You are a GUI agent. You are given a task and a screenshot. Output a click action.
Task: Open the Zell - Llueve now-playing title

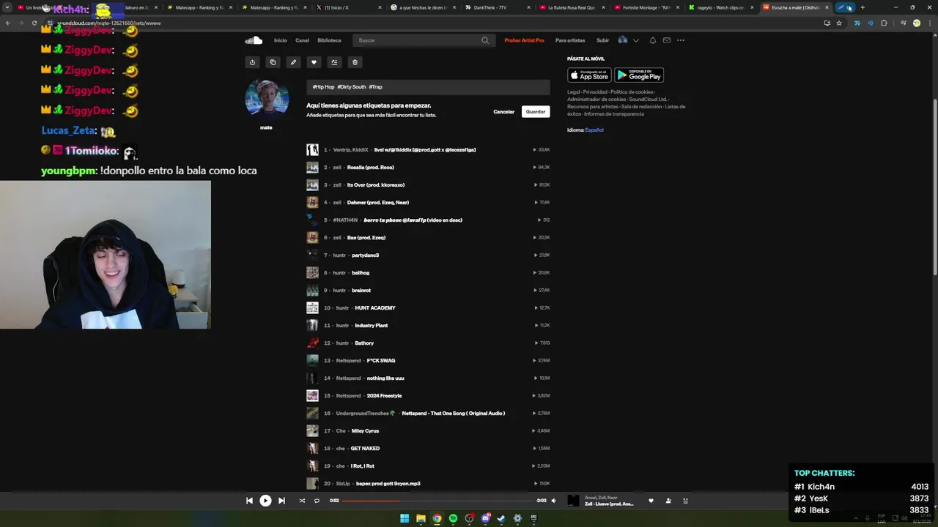pos(609,504)
